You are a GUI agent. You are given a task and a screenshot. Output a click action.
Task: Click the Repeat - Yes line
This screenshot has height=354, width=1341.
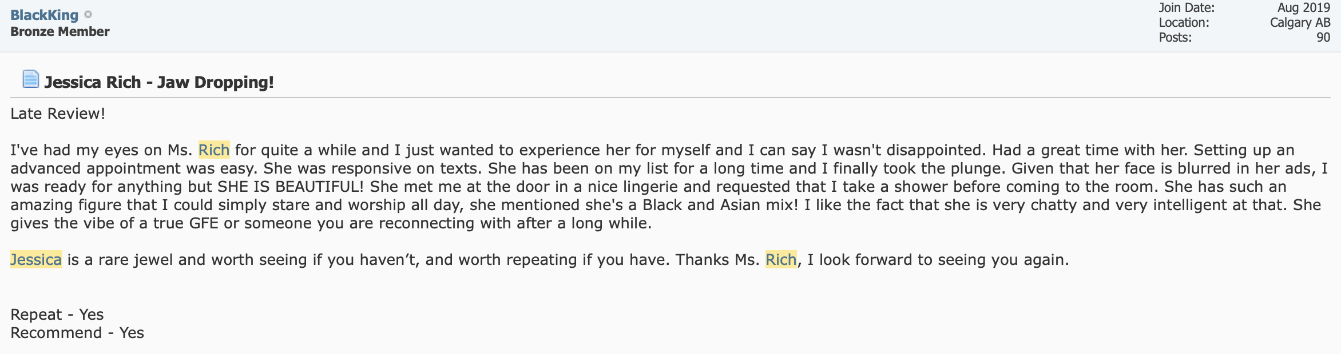(x=57, y=315)
